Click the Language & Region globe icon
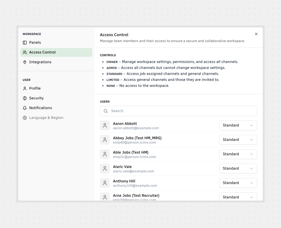 (x=25, y=118)
